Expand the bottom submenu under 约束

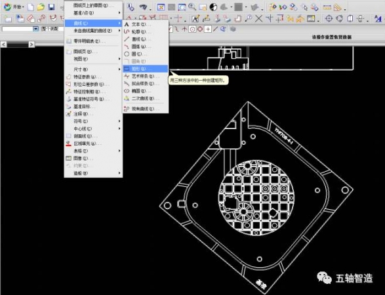coord(93,173)
